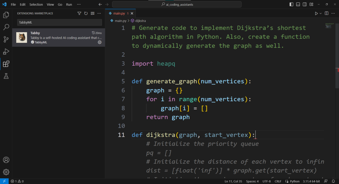
Task: Expand the hidden menu bar items ellipsis
Action: coord(78,5)
